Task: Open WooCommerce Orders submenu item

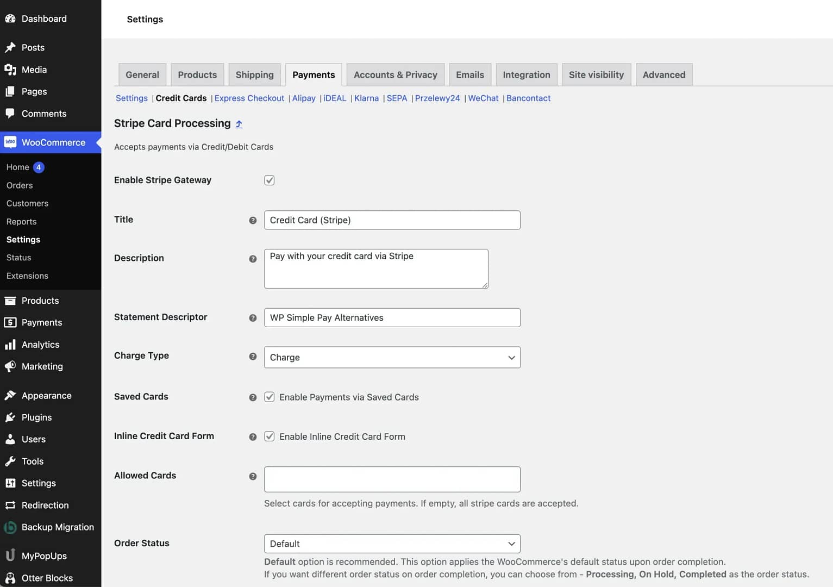Action: [x=20, y=185]
